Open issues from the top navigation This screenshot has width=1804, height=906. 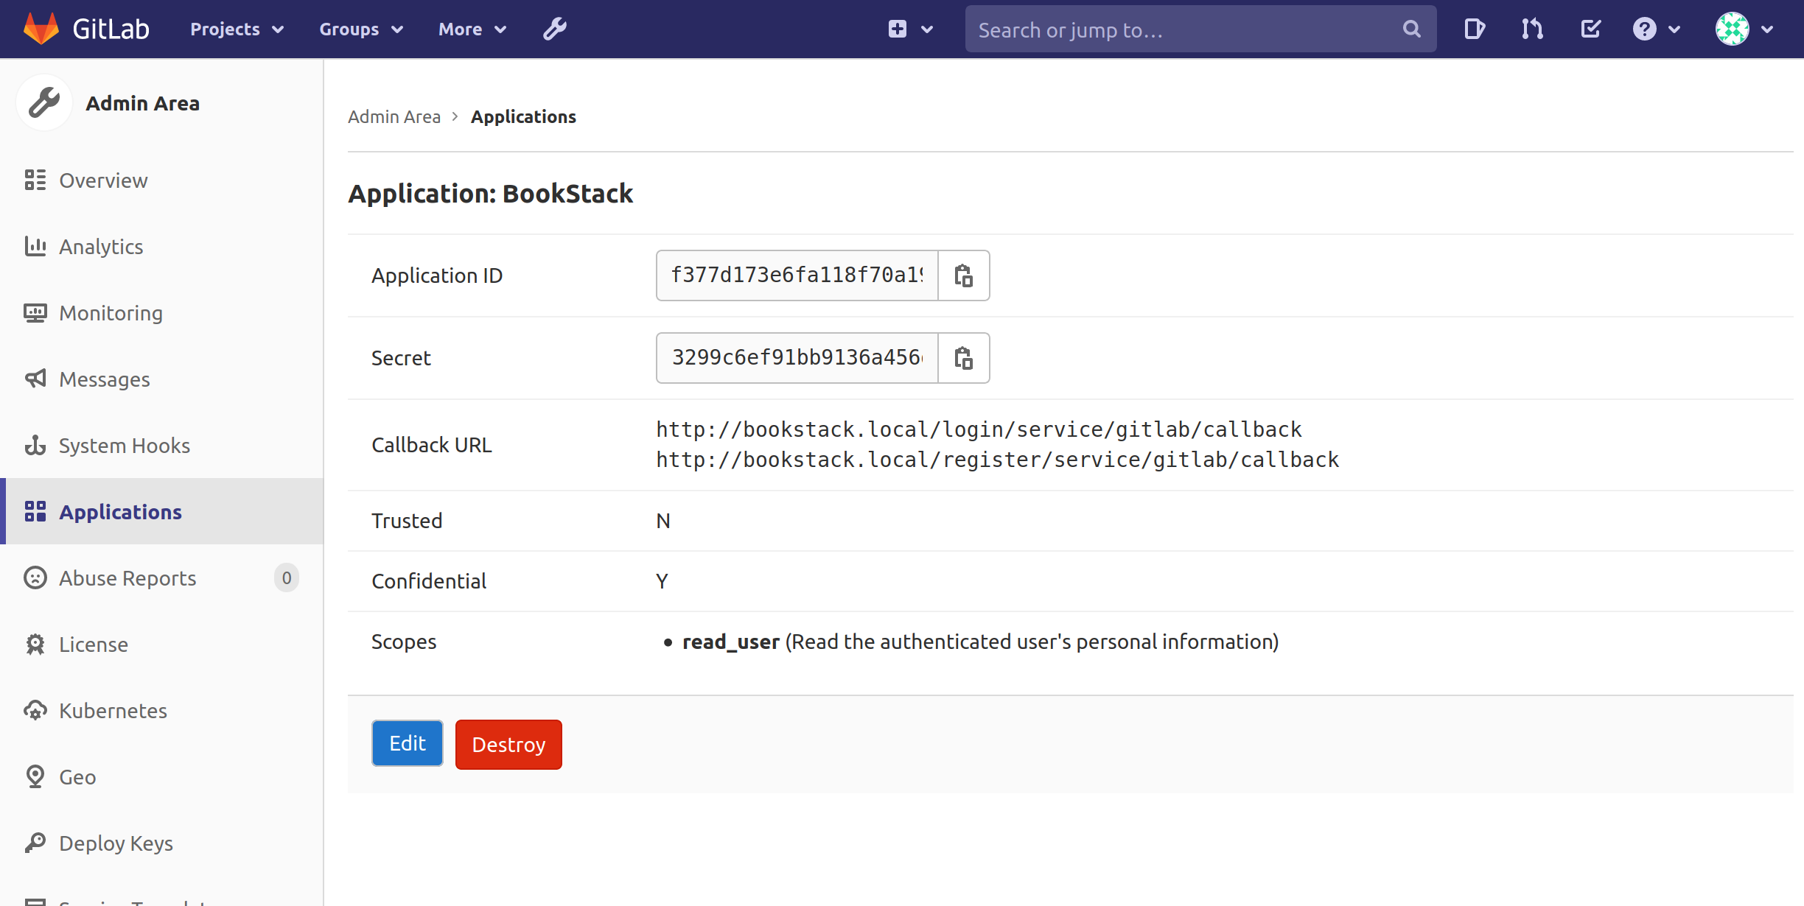pos(1474,29)
